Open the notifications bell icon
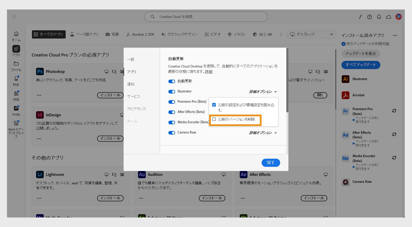The height and width of the screenshot is (227, 412). coord(379,17)
